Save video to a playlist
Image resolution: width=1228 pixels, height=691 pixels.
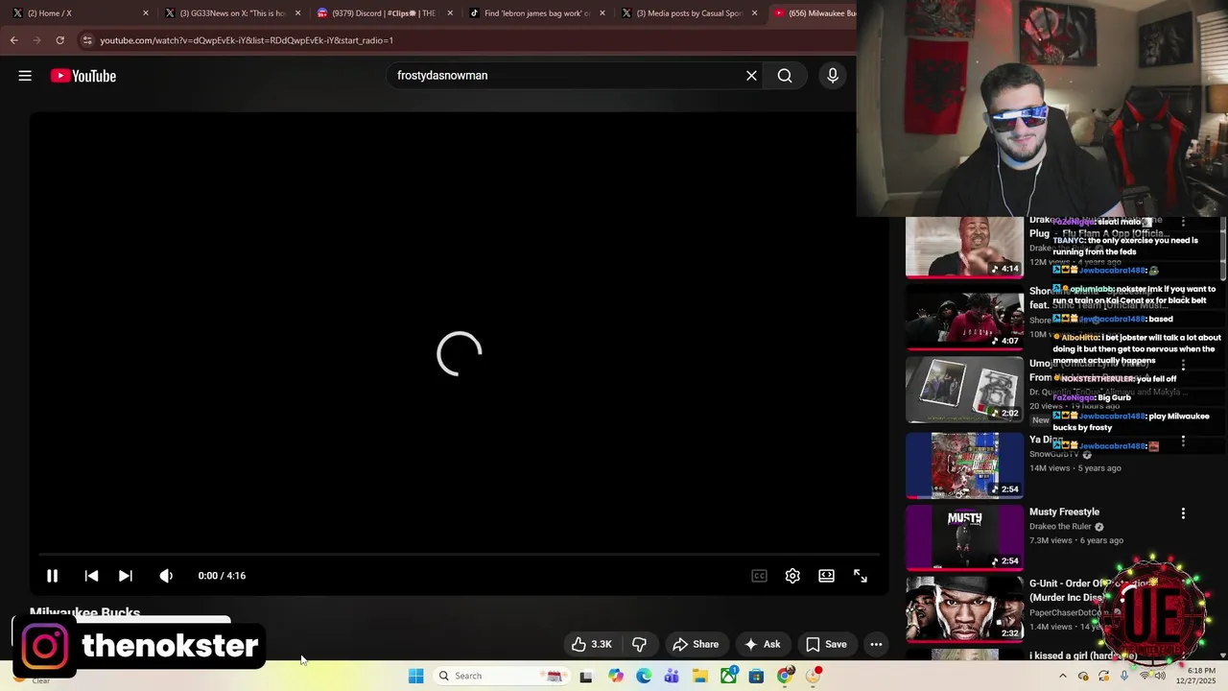click(826, 644)
